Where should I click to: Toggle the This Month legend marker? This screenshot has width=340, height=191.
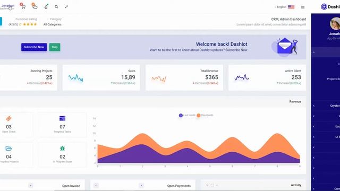[198, 116]
